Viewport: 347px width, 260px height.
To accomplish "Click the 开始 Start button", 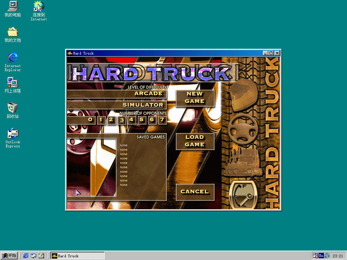I will click(x=9, y=256).
